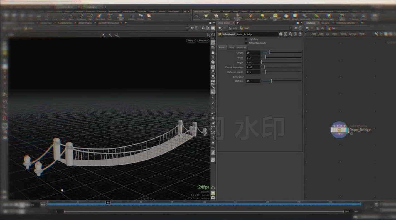396x220 pixels.
Task: Click the Between planks value field
Action: point(253,72)
